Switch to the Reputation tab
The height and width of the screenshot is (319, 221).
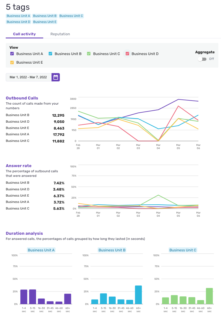point(60,34)
